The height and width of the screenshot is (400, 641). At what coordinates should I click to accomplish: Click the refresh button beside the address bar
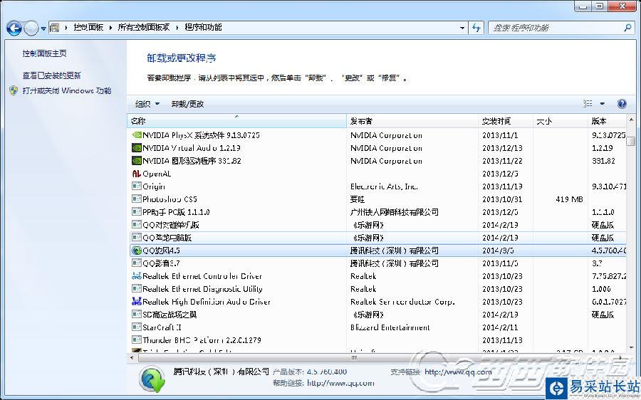pos(476,28)
